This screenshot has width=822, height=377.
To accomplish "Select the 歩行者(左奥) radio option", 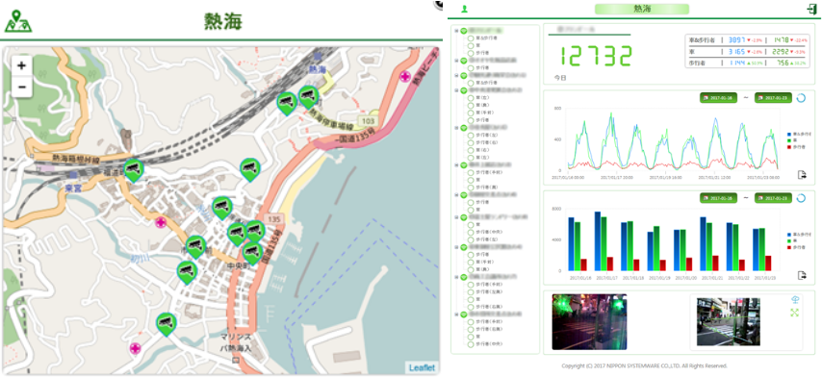I will click(x=471, y=291).
